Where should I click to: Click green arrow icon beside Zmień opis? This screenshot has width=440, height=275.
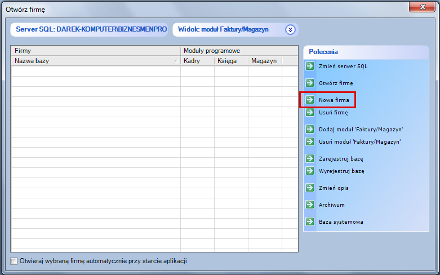point(310,188)
